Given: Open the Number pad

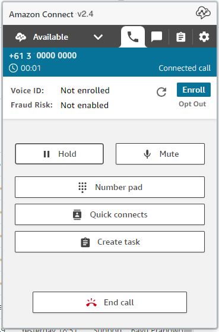Looking at the screenshot, I should point(110,187).
